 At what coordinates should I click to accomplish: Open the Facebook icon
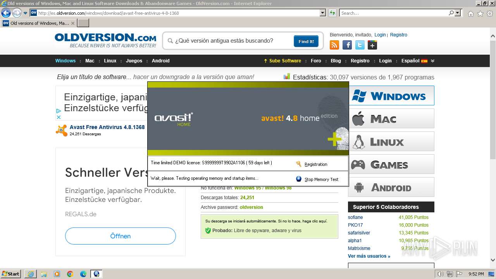pos(347,45)
